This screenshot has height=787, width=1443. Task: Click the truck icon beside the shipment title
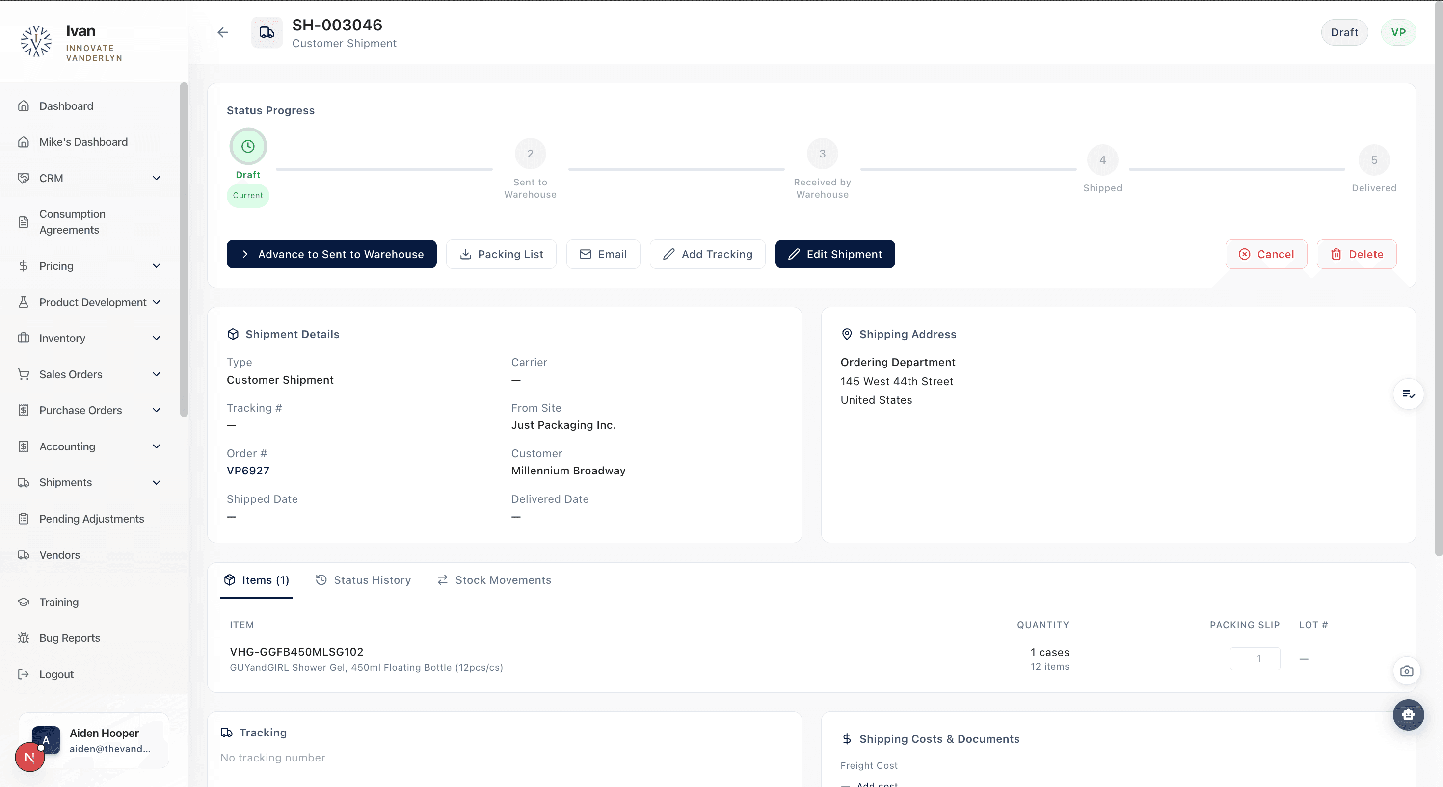coord(267,32)
